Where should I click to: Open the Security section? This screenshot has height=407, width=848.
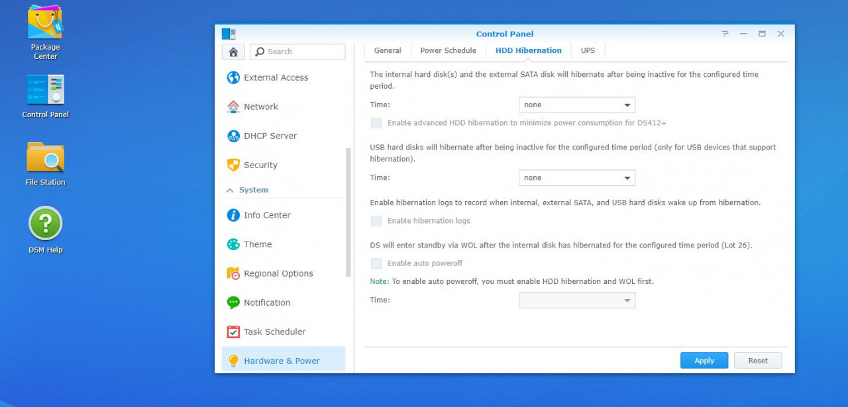pyautogui.click(x=260, y=165)
